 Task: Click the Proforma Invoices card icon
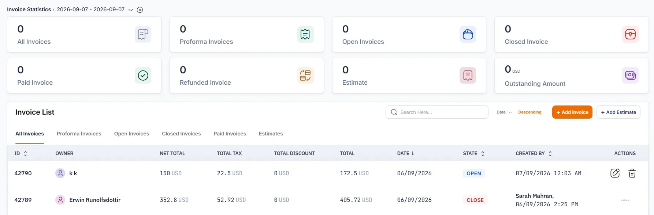coord(305,34)
